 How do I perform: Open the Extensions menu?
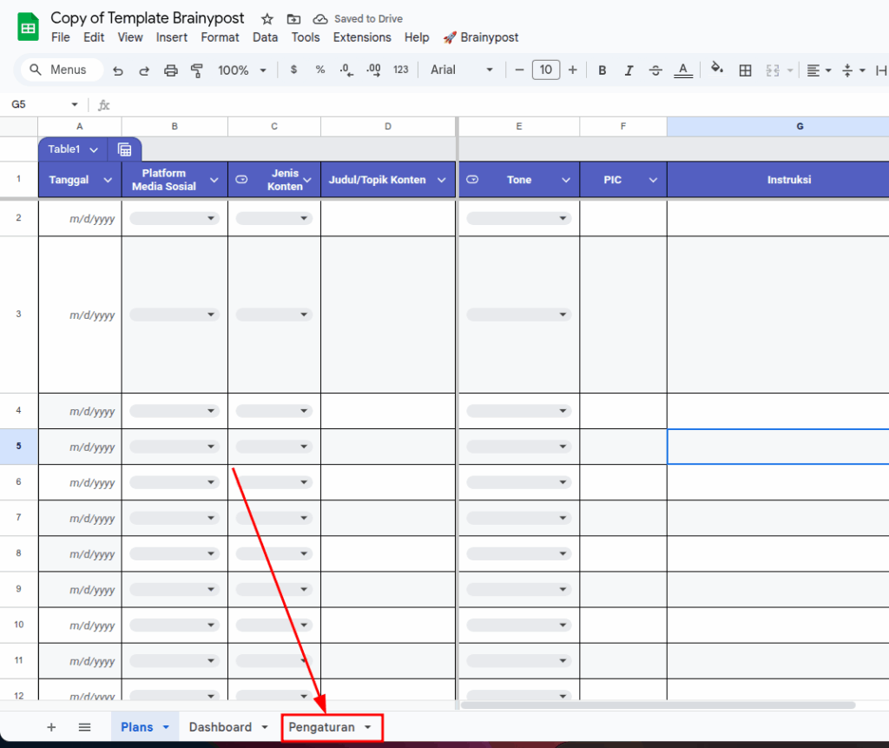pos(362,37)
